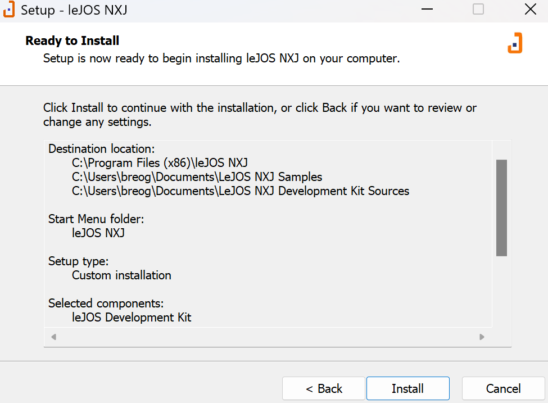This screenshot has width=548, height=403.
Task: Click the orange leJOS logo in header
Action: (x=515, y=43)
